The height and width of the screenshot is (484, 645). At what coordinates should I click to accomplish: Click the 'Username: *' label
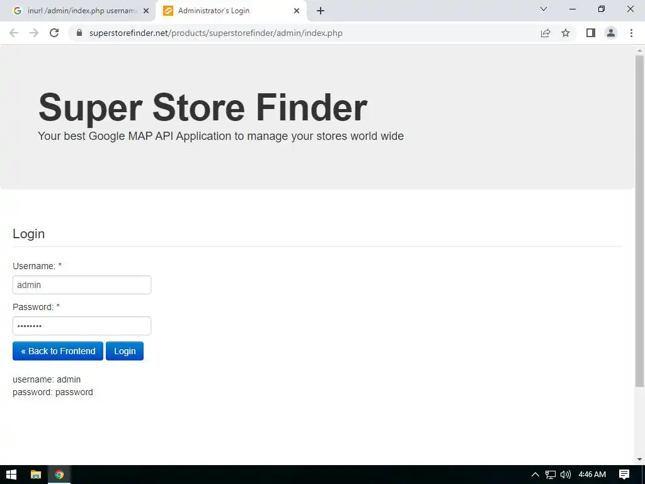37,266
